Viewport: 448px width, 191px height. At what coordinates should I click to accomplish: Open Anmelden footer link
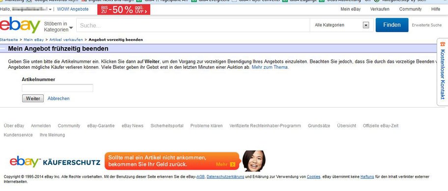click(41, 126)
